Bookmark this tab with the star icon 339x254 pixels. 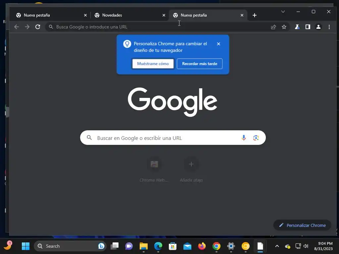coord(284,27)
